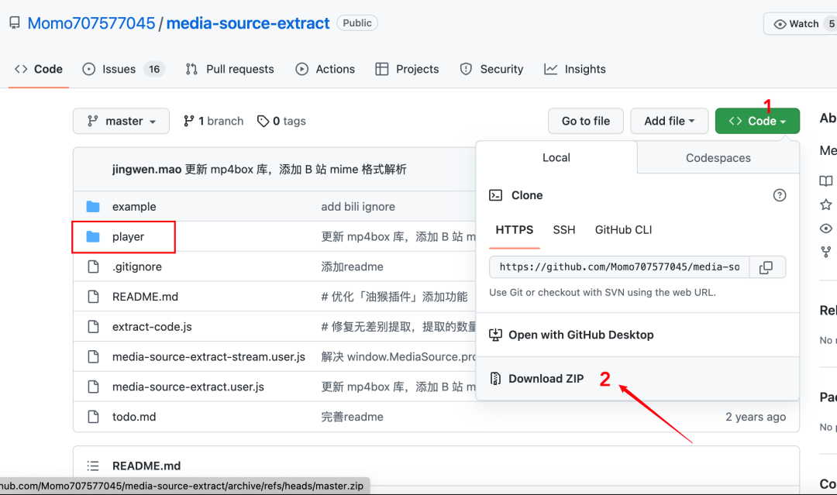Select the HTTPS clone option
Viewport: 837px width, 495px height.
coord(514,230)
